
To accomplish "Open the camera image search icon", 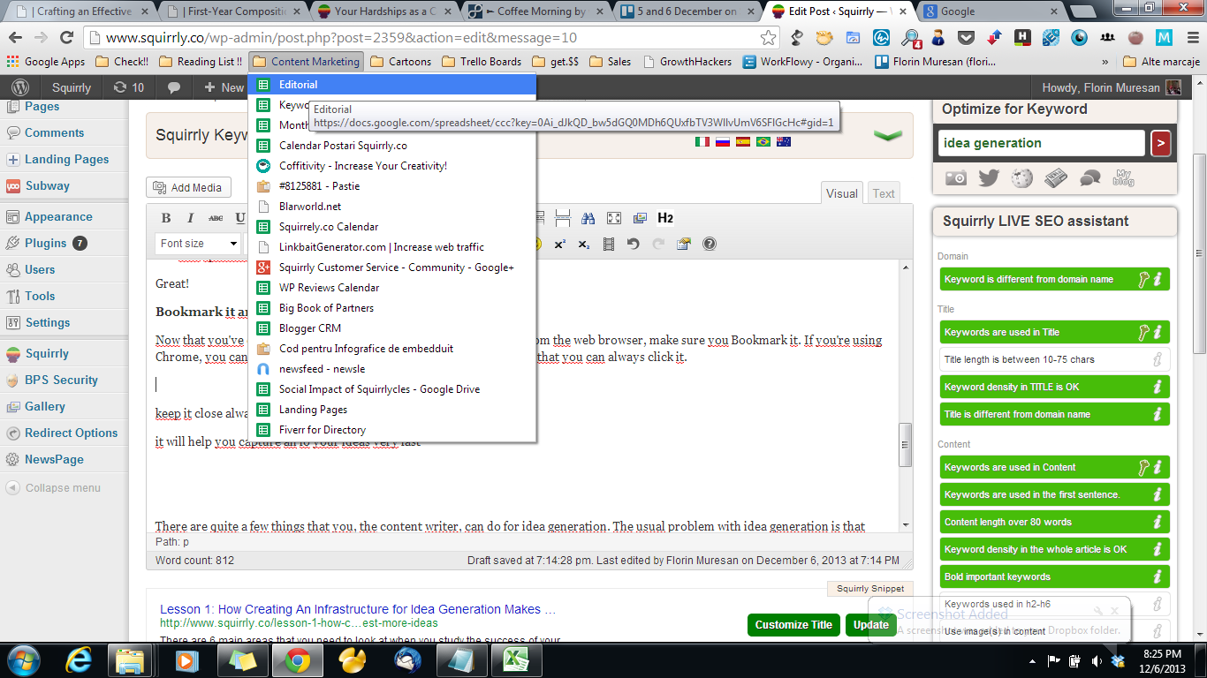I will point(955,177).
